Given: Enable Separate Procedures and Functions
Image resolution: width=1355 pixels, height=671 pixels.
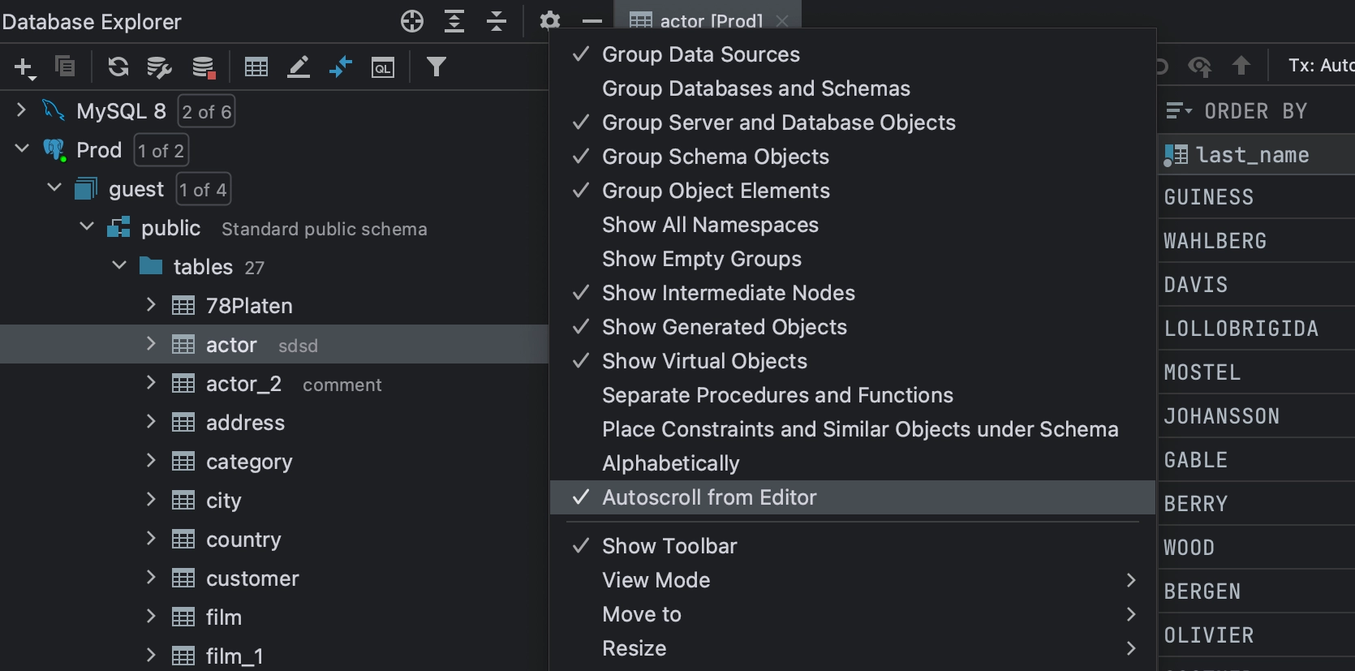Looking at the screenshot, I should pyautogui.click(x=852, y=395).
